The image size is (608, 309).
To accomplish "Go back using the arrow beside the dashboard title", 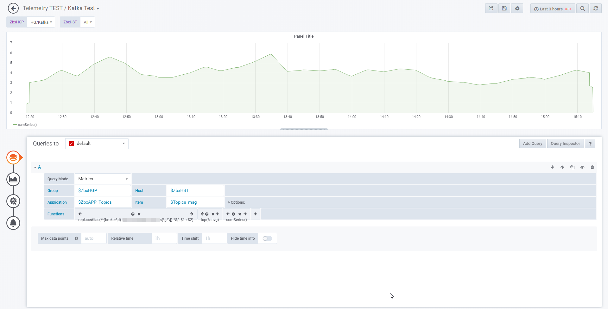I will [13, 8].
